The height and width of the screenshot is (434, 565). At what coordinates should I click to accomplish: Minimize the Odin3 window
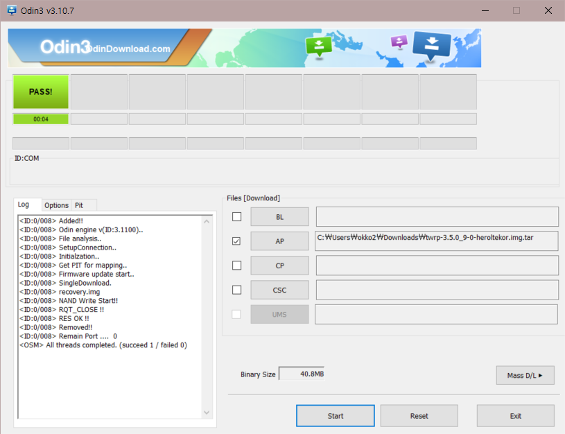coord(485,10)
